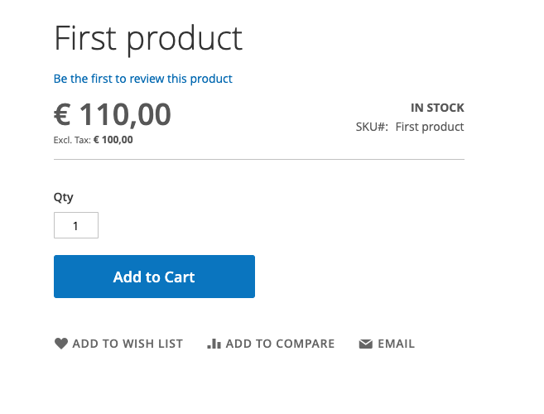Click the SKU value 'First product'
Viewport: 544px width, 414px height.
tap(430, 127)
